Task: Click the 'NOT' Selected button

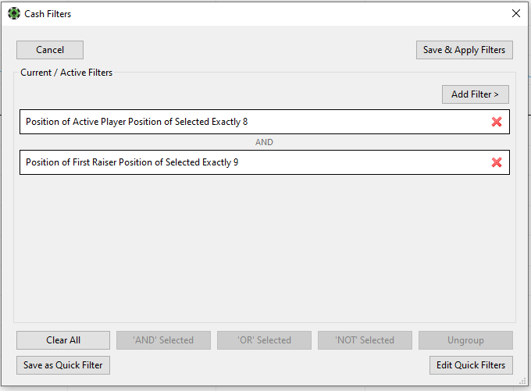Action: pos(365,340)
